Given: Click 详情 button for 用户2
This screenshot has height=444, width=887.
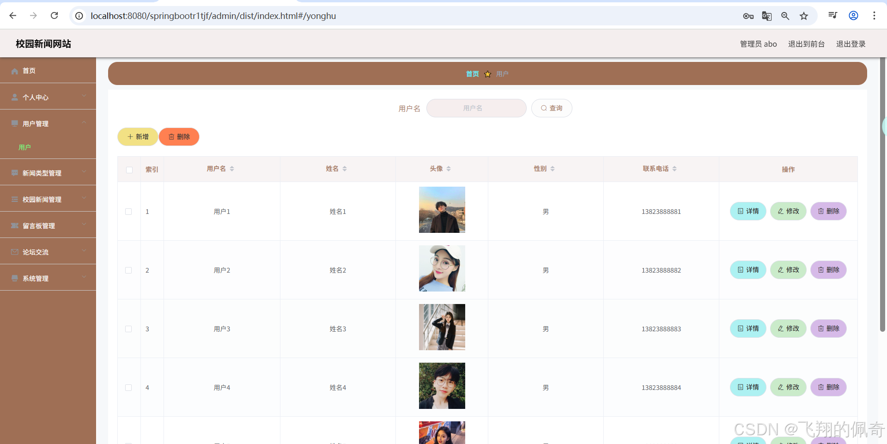Looking at the screenshot, I should (x=748, y=270).
